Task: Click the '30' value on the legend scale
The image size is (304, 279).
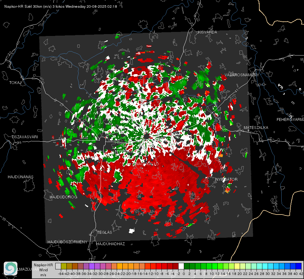Action: pos(268,274)
